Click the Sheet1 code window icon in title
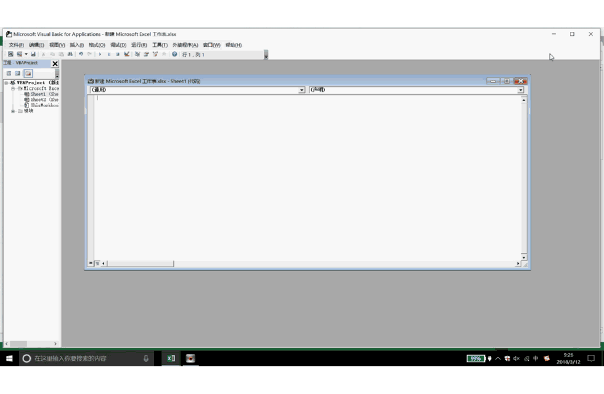The height and width of the screenshot is (394, 604). 91,81
